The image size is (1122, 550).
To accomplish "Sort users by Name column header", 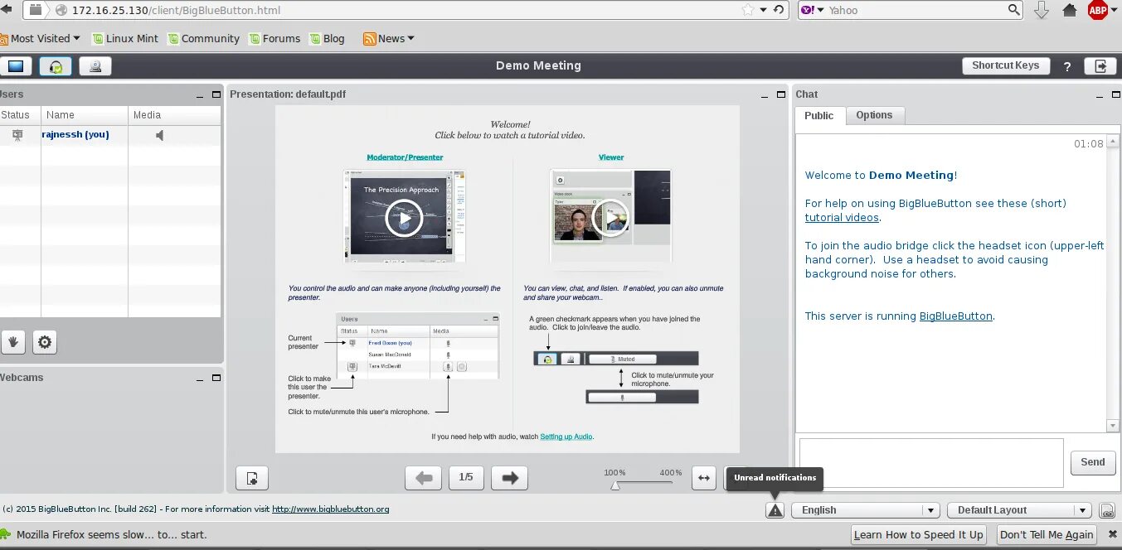I will pyautogui.click(x=85, y=115).
